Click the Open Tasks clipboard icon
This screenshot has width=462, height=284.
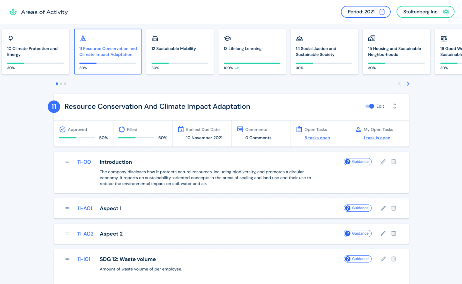pyautogui.click(x=299, y=129)
